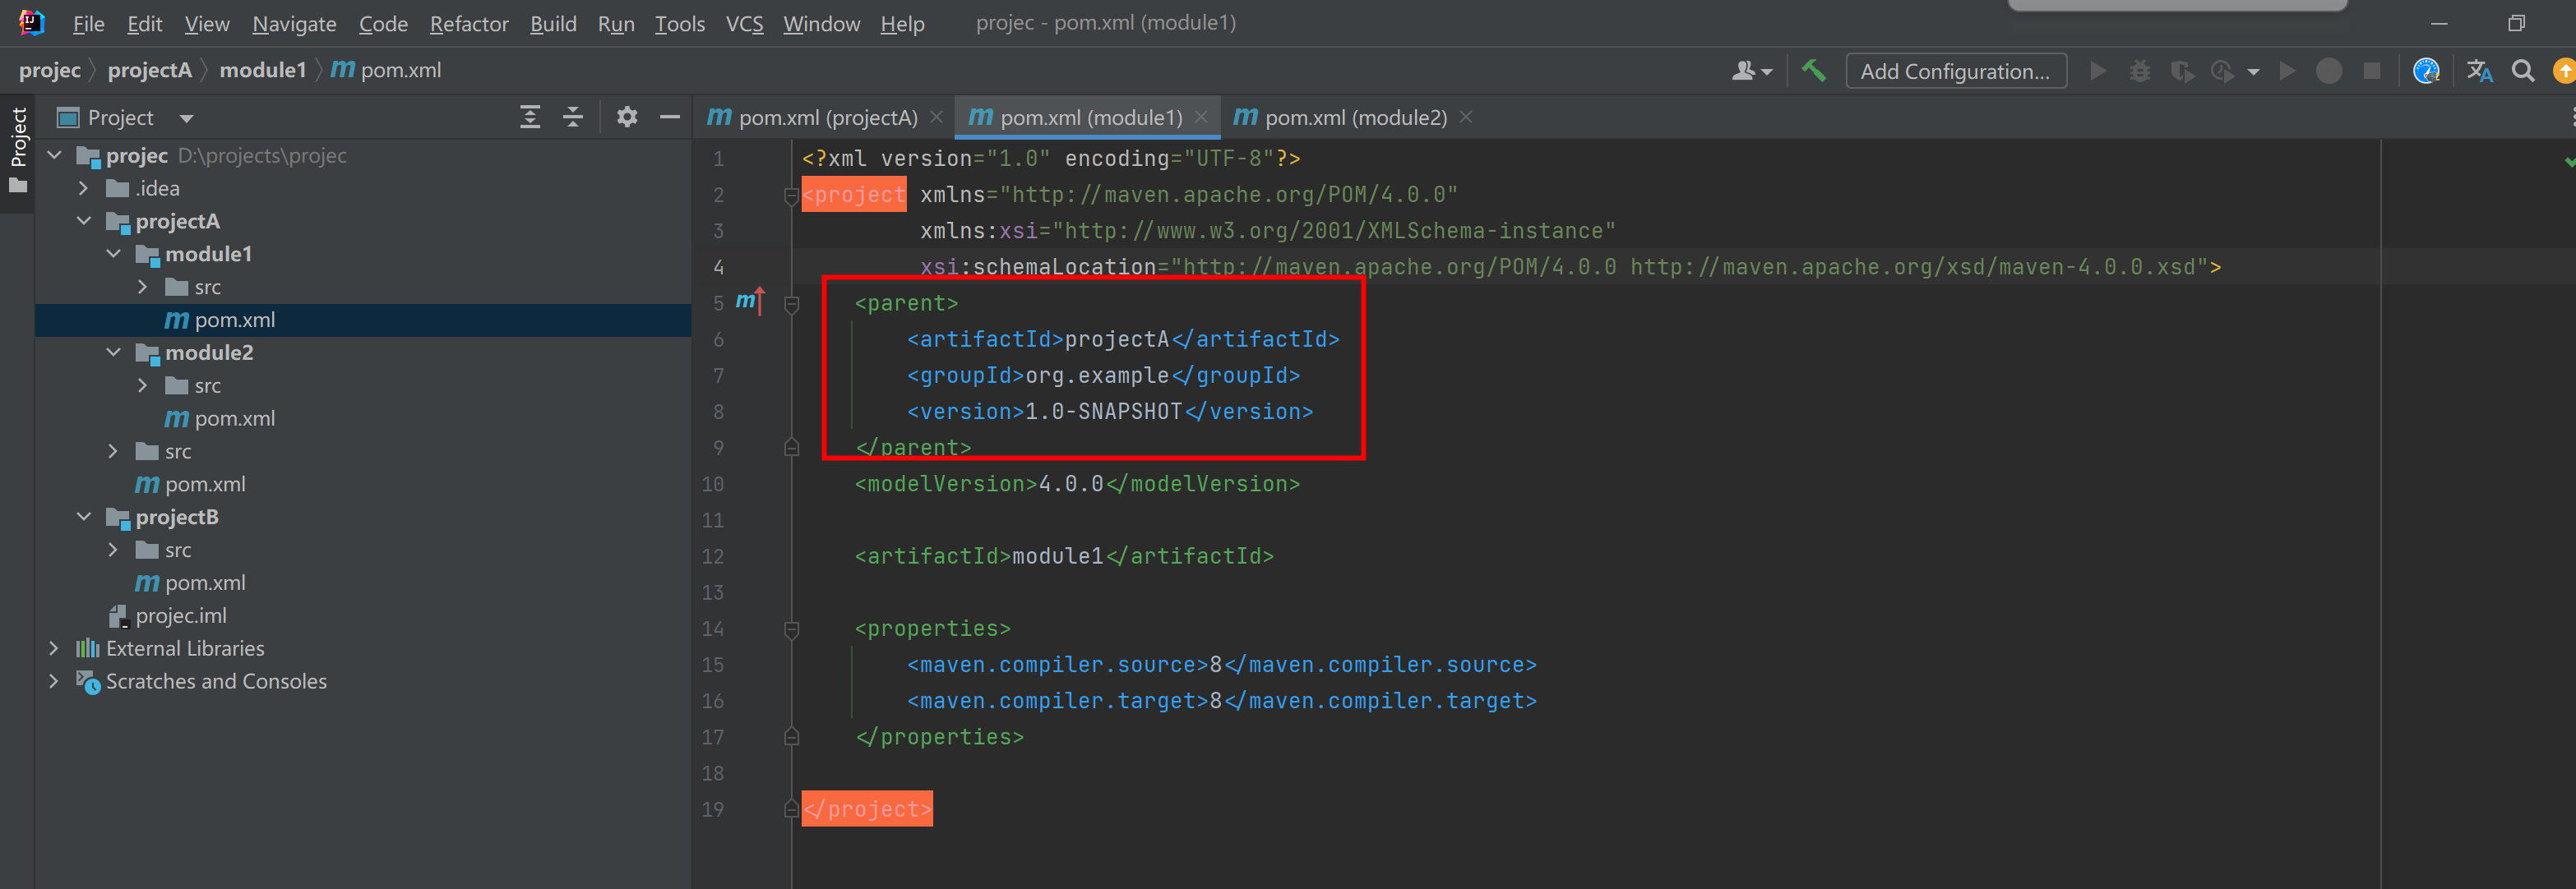This screenshot has width=2576, height=889.
Task: Click projec breadcrumb in navigation bar
Action: pos(49,70)
